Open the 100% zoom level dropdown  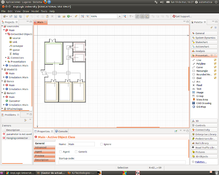(x=119, y=16)
